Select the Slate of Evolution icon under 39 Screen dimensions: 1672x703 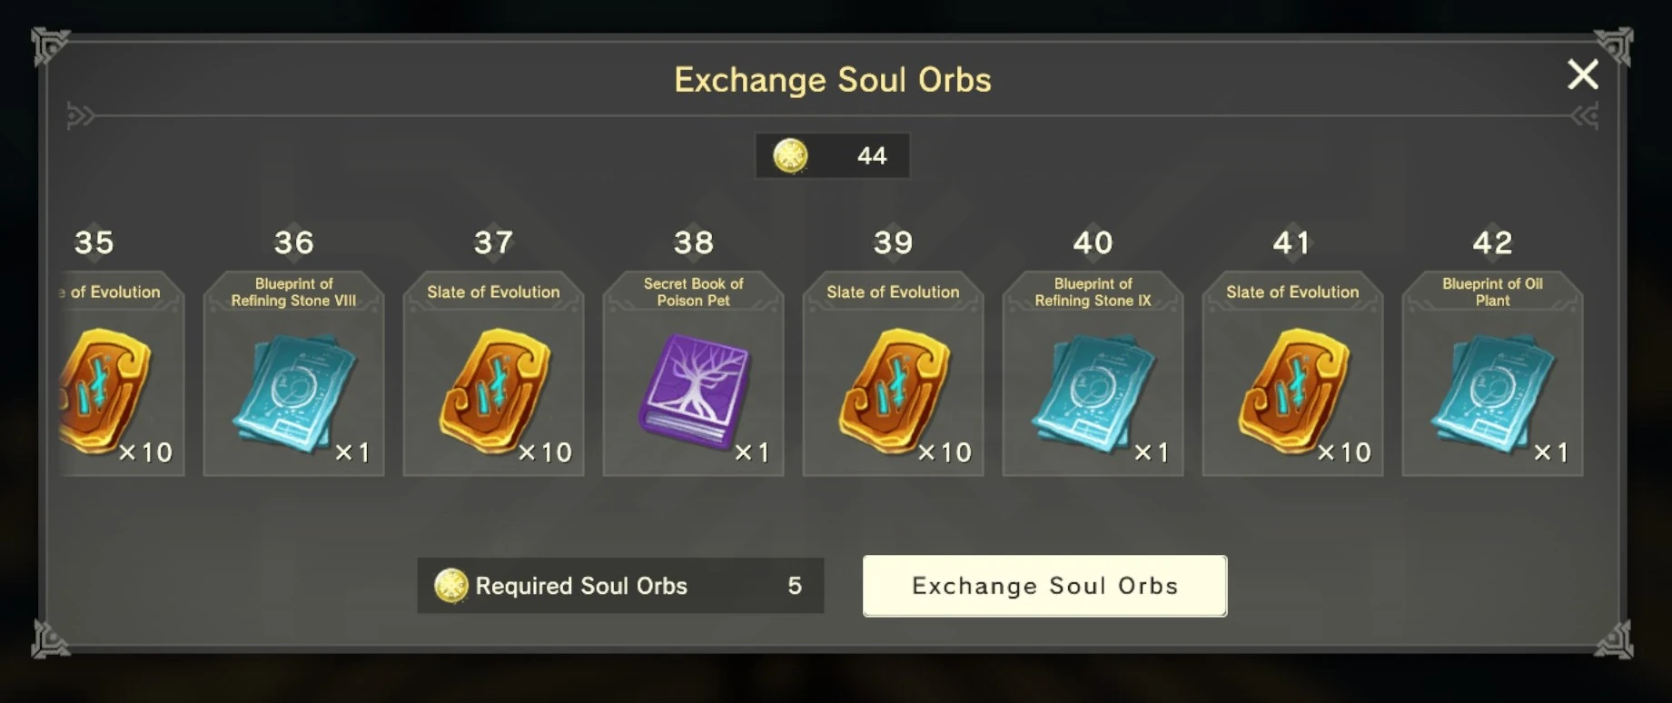coord(893,391)
